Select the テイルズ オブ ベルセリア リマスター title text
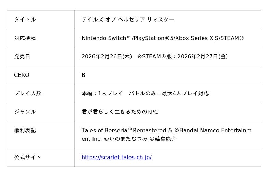Screen dimensions: 274x177 point(127,19)
